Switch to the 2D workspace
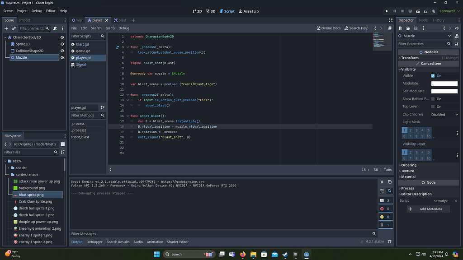 [x=197, y=11]
